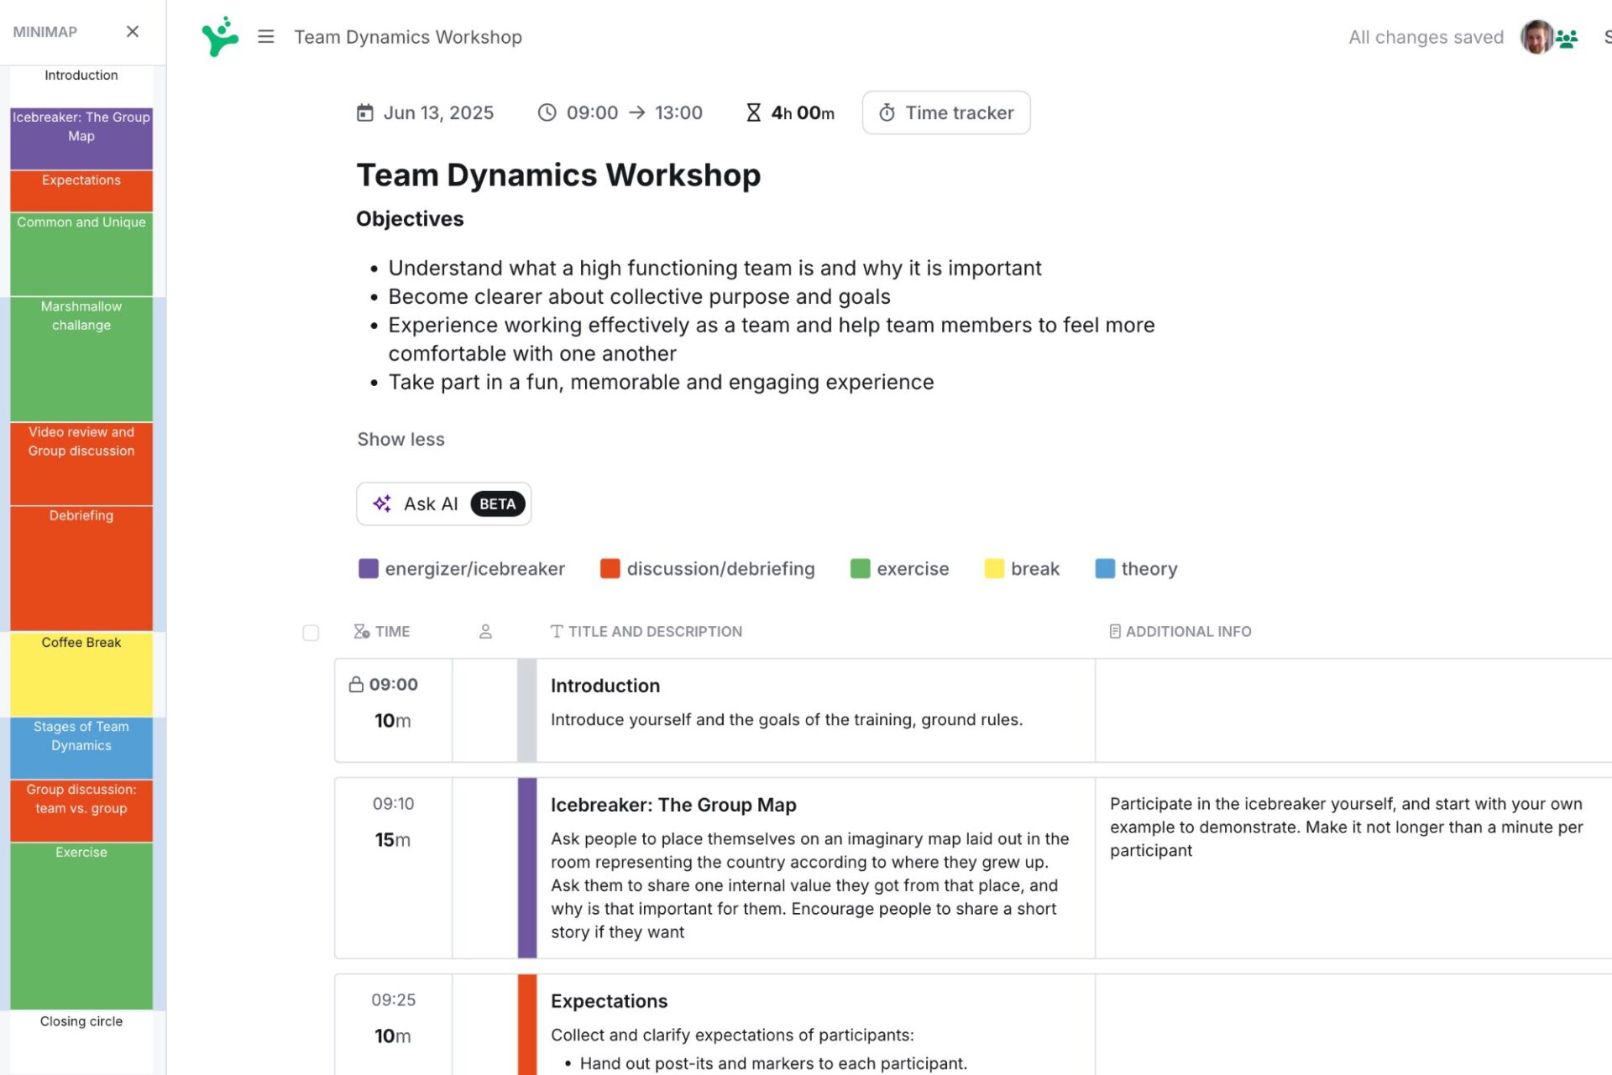The width and height of the screenshot is (1612, 1075).
Task: Click the lock icon on Introduction time
Action: (x=356, y=685)
